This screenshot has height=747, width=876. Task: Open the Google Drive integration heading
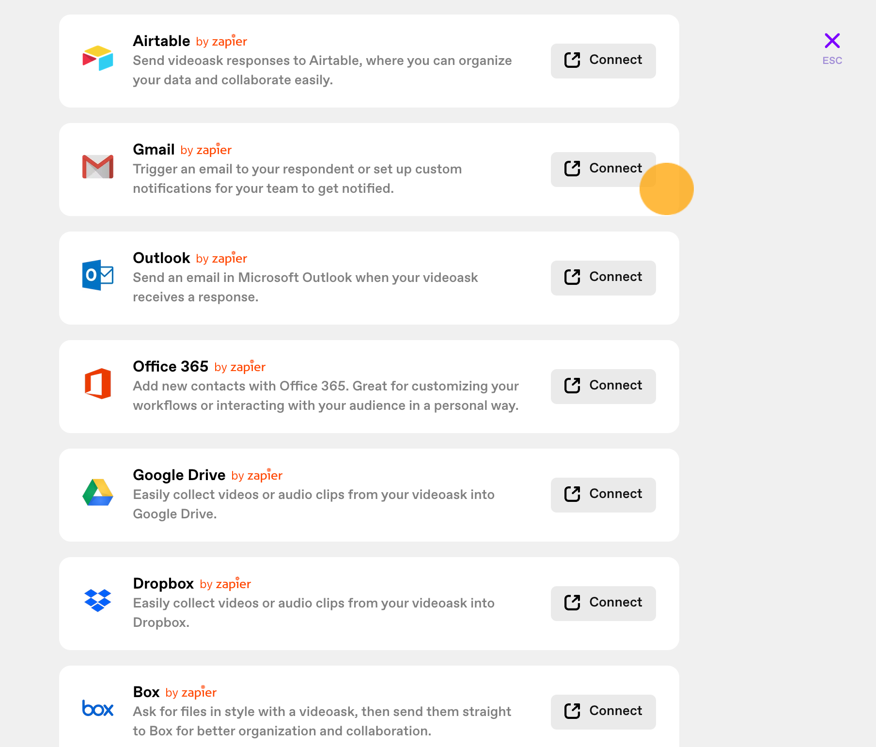pos(179,475)
